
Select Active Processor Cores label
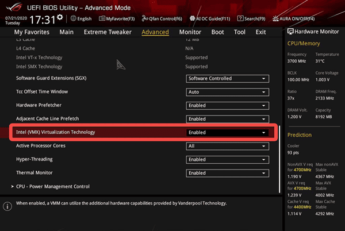tap(41, 146)
